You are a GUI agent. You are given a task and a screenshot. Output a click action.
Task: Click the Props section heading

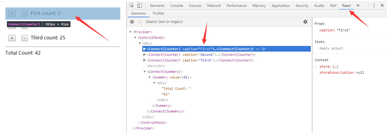[x=319, y=24]
